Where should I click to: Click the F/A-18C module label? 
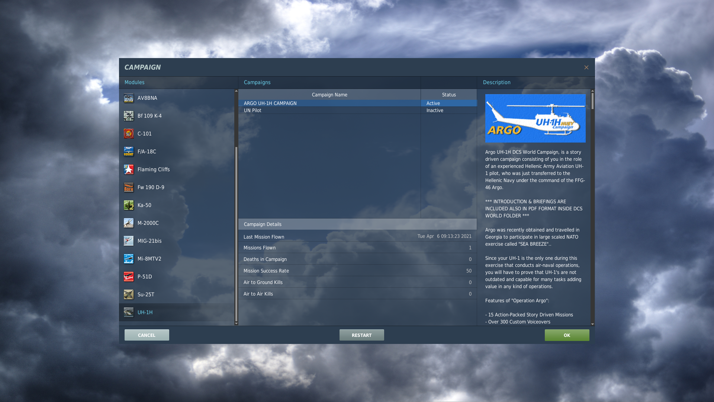147,151
